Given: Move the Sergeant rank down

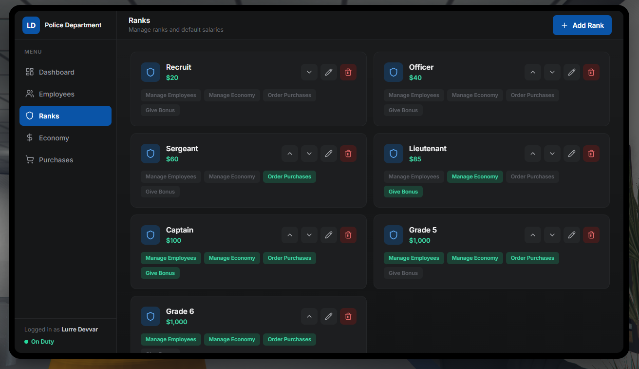Looking at the screenshot, I should [309, 154].
